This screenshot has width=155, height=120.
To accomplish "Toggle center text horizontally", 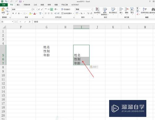I will tap(49, 13).
